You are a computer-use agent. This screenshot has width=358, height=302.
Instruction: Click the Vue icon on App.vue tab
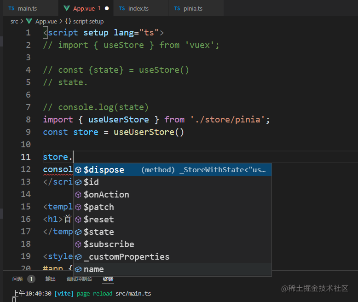(67, 8)
